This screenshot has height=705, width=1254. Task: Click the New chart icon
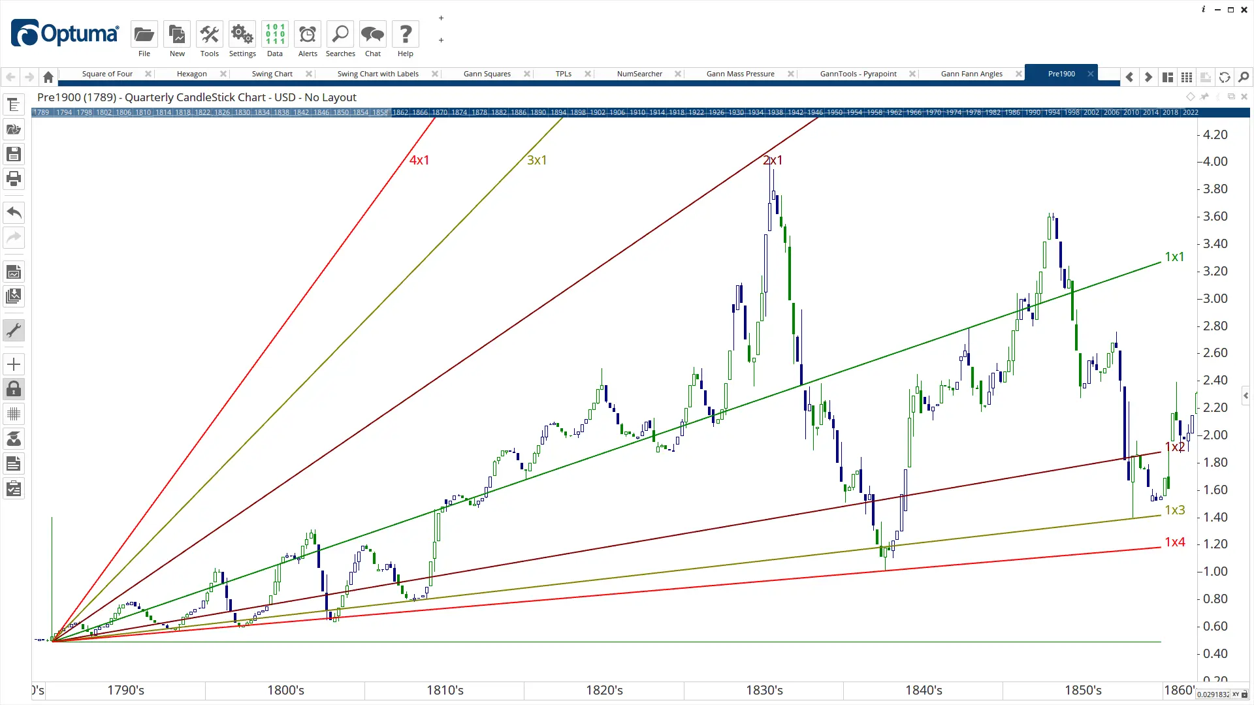point(177,35)
